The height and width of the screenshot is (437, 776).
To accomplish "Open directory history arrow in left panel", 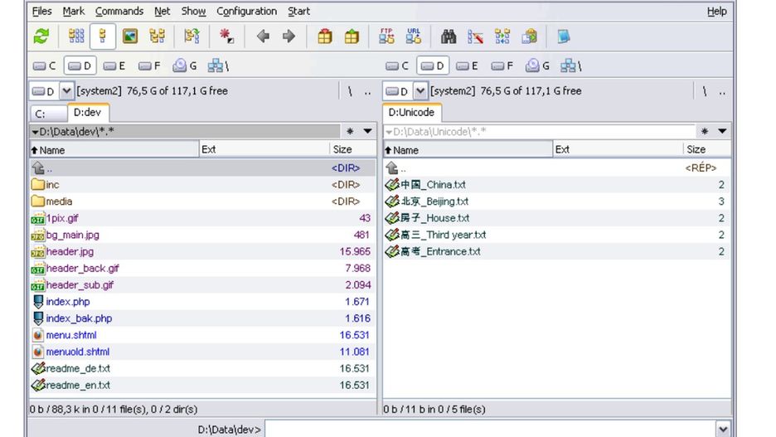I will pyautogui.click(x=368, y=131).
